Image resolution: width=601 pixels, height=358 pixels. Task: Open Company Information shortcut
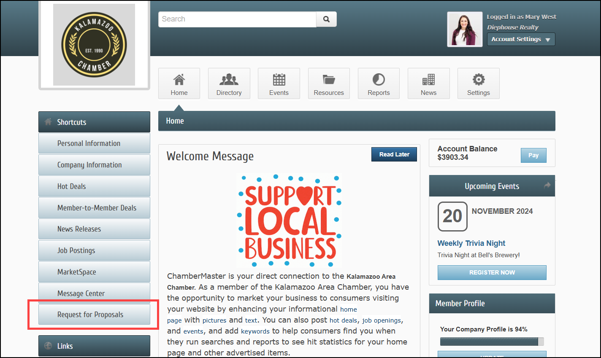tap(94, 165)
